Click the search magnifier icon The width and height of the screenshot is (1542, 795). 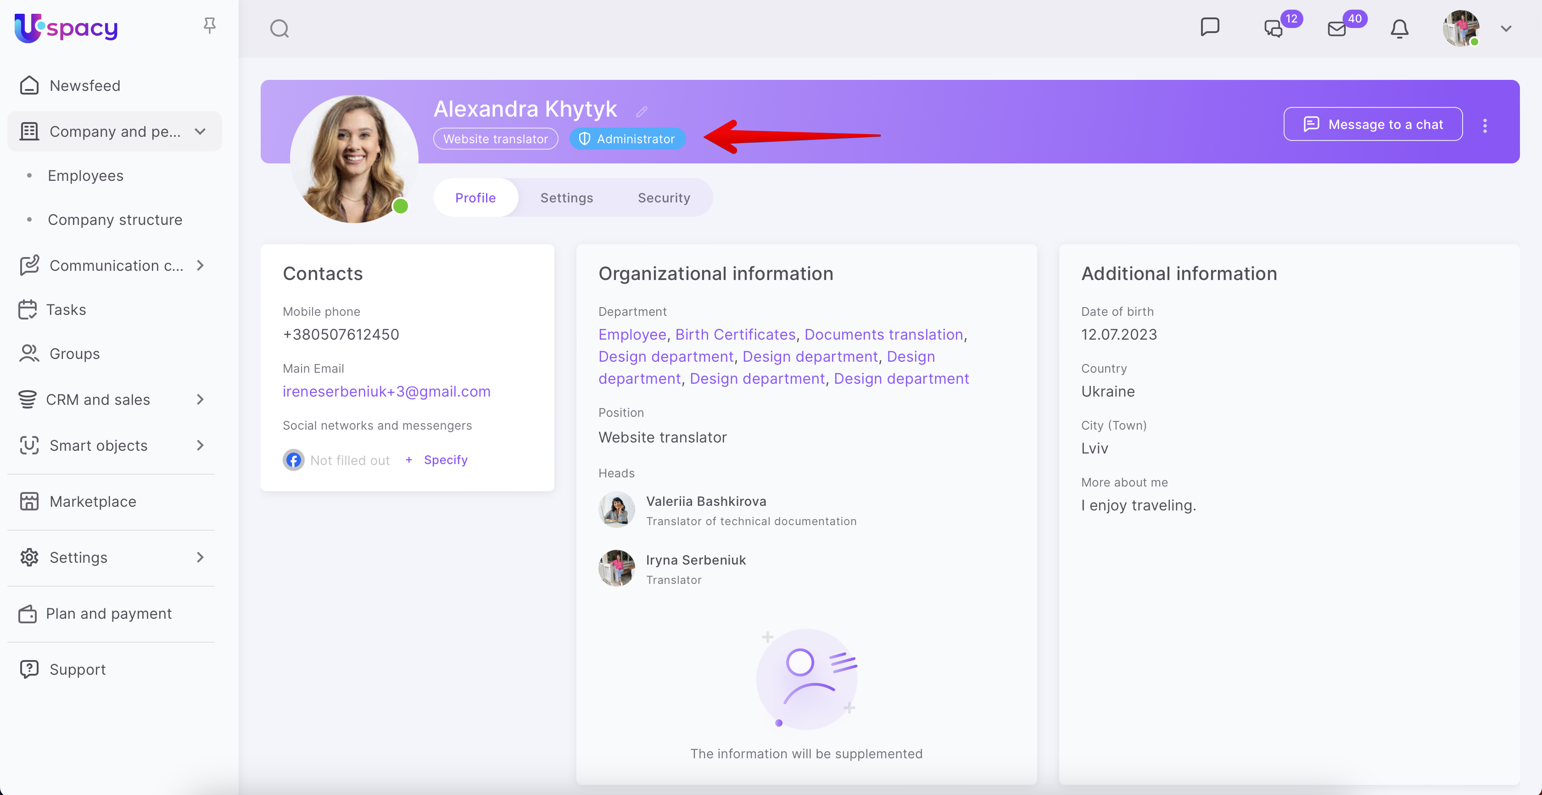279,29
